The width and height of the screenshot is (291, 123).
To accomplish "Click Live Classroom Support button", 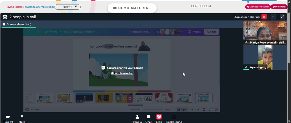I will coord(258,7).
